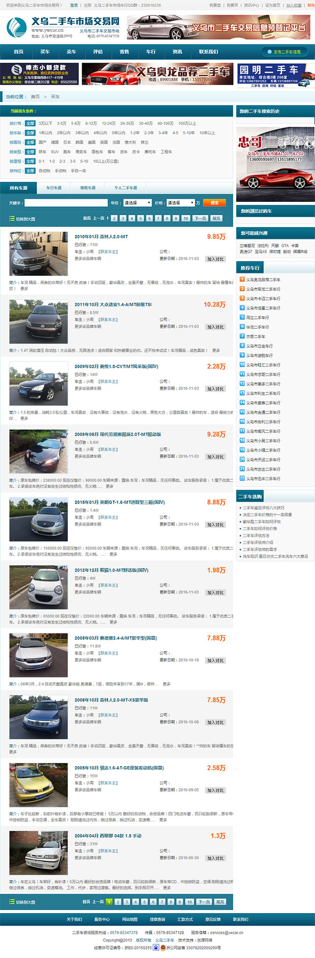Select the SUV vehicle type filter
This screenshot has height=958, width=315.
[55, 152]
